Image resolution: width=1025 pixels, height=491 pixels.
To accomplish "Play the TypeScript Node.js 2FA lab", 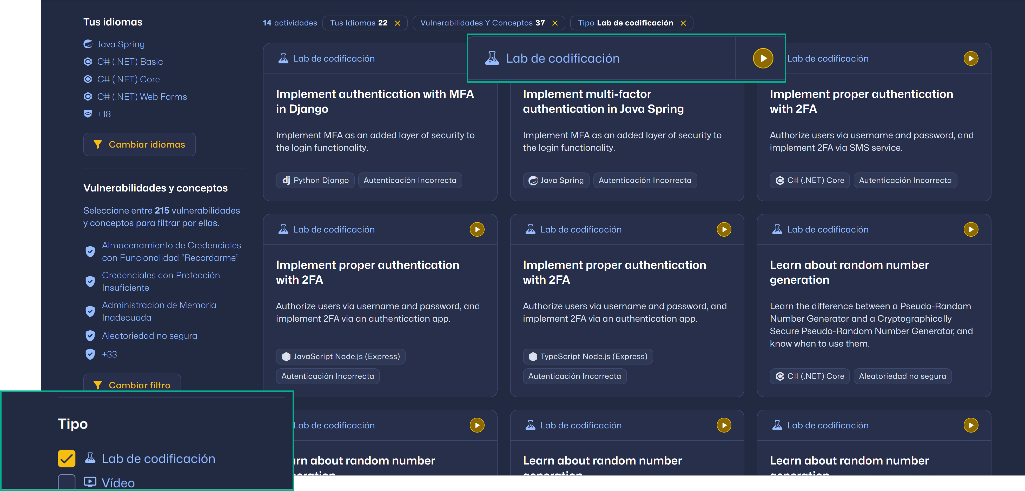I will [724, 230].
